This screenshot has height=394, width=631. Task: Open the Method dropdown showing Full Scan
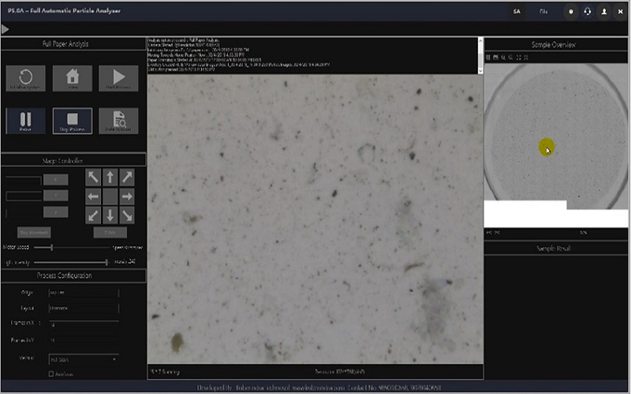pos(84,359)
